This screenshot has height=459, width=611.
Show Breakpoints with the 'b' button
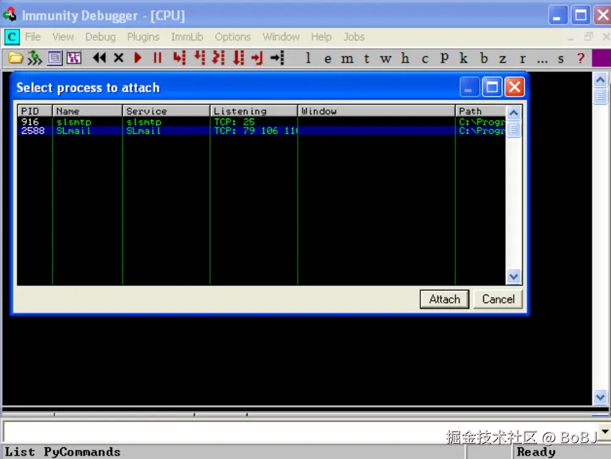pyautogui.click(x=483, y=58)
